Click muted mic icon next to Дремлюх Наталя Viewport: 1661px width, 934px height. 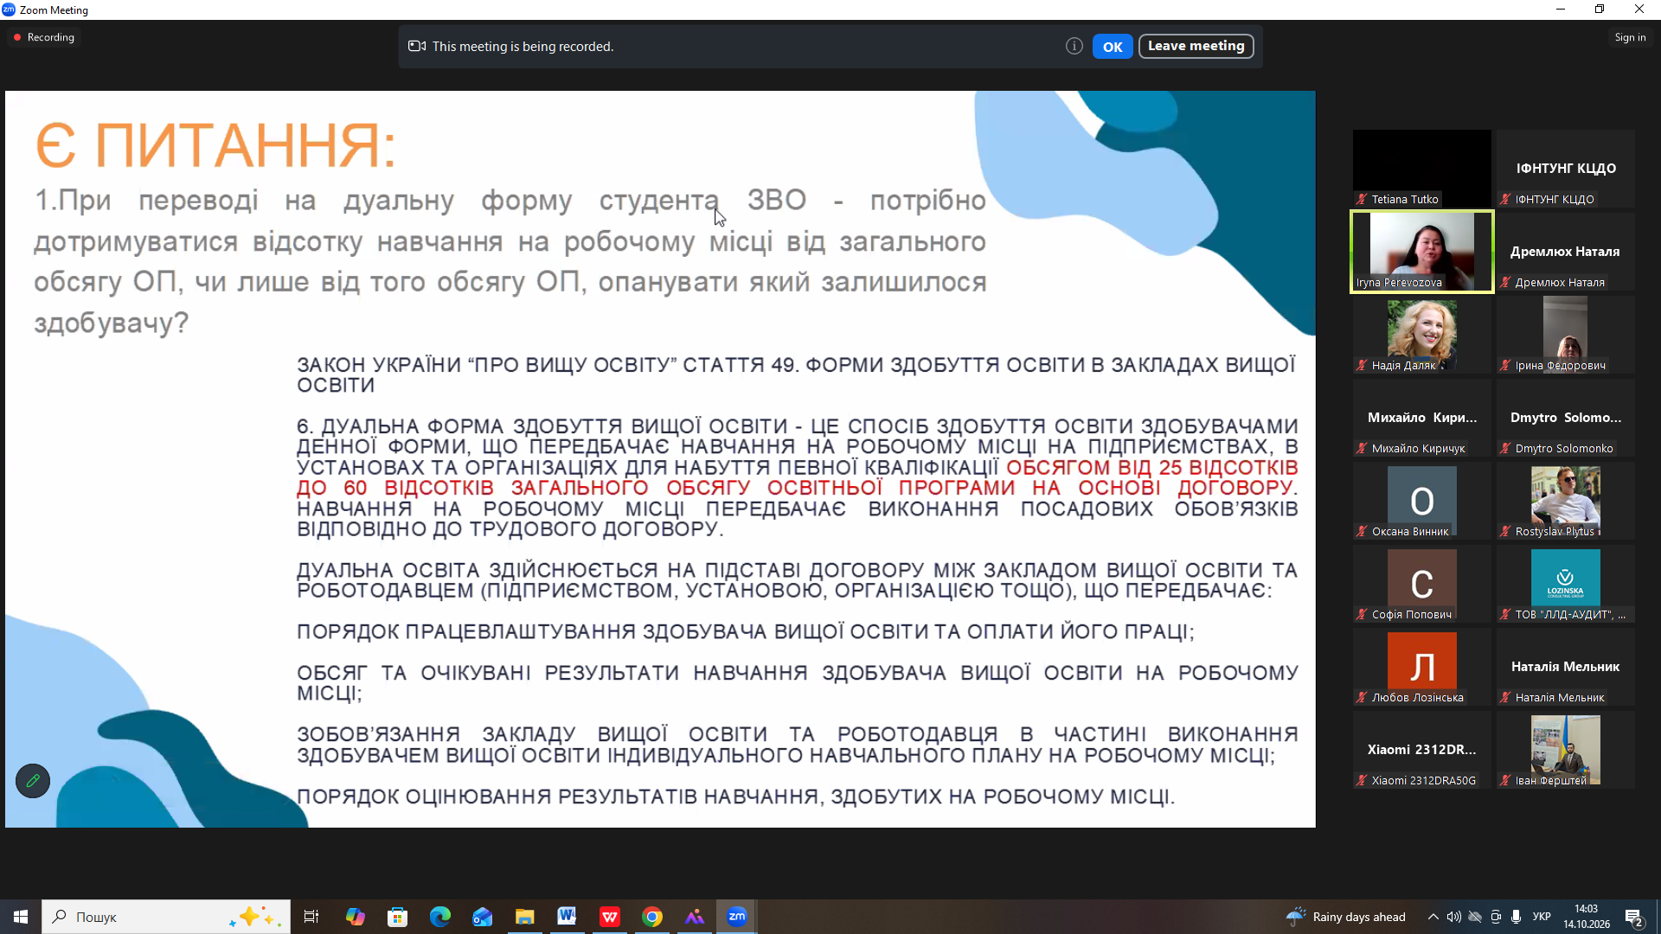[x=1506, y=283]
